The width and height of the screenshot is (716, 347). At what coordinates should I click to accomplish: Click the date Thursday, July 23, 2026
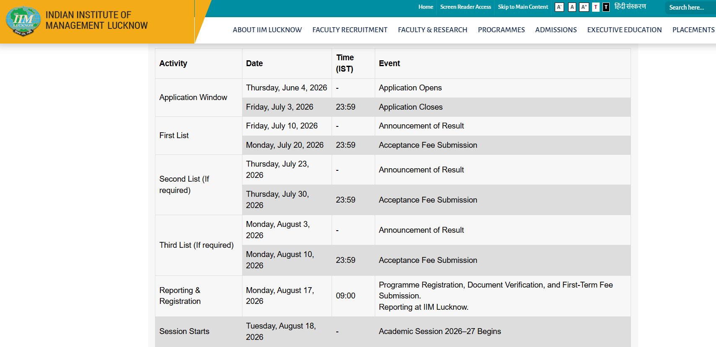pyautogui.click(x=278, y=170)
